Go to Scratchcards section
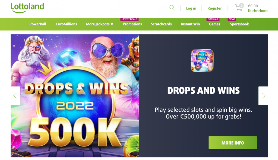Screen dimensions: 278x160 pos(161,24)
